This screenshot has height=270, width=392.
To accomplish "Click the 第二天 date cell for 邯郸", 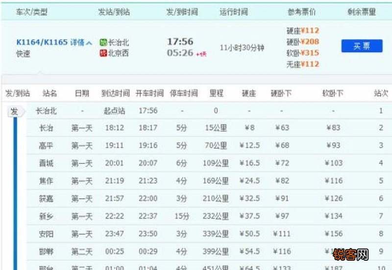I will tap(82, 251).
